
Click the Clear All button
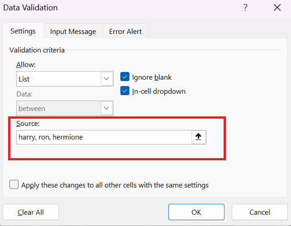tap(31, 212)
